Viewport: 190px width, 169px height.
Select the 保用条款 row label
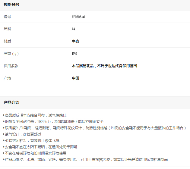pos(11,66)
